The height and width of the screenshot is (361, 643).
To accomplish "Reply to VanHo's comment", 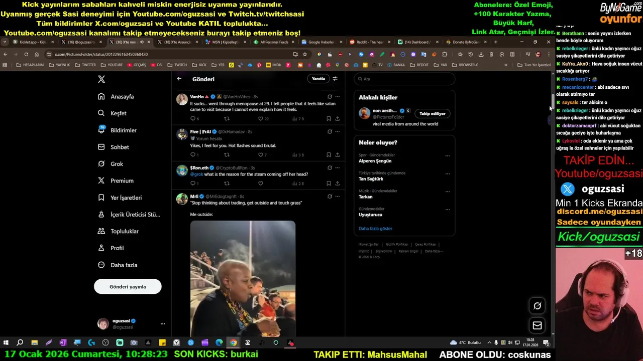I will click(x=192, y=119).
